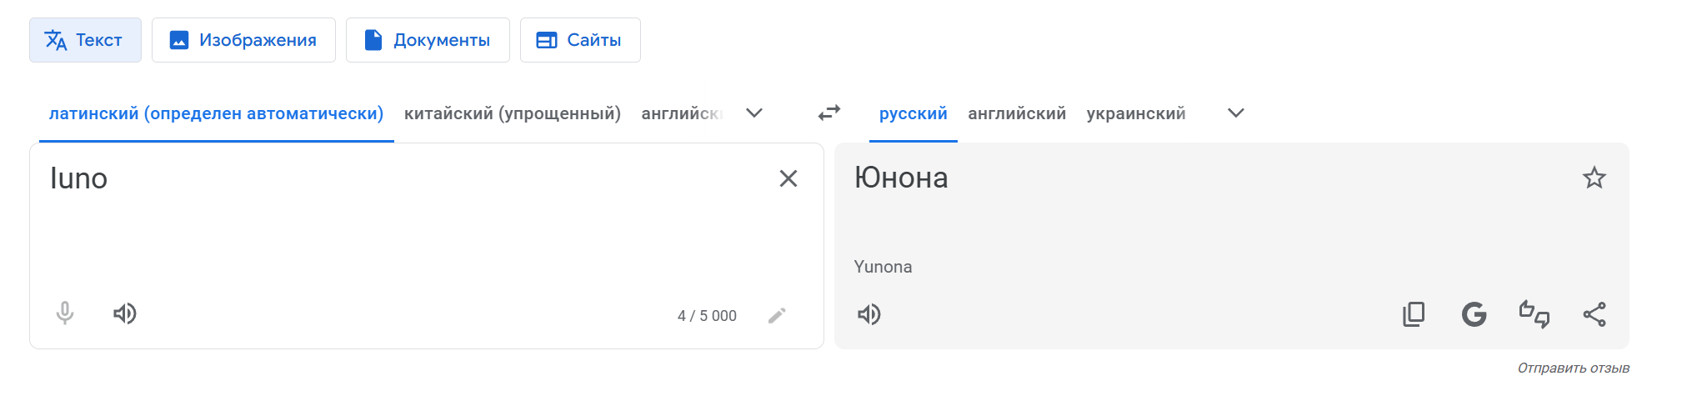Open the Изображения translation mode

(243, 40)
